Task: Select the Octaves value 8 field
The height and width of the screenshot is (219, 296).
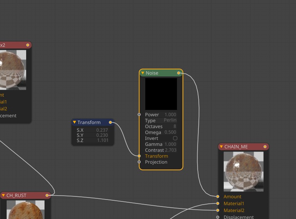Action: 175,126
